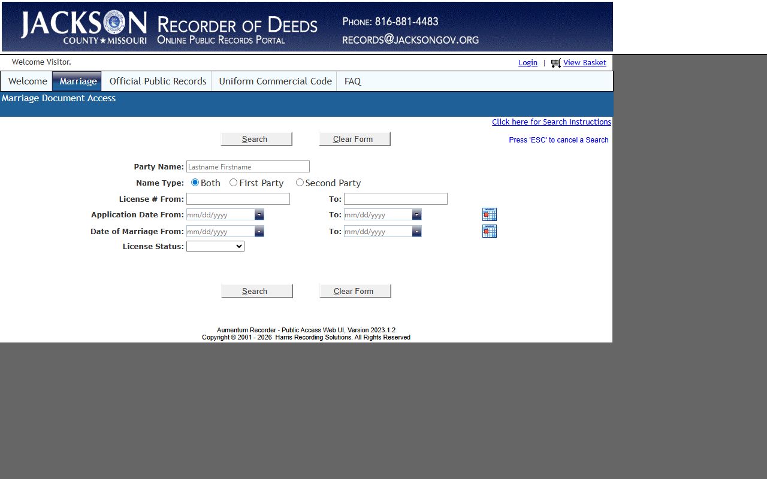Expand the License Status dropdown
Image resolution: width=767 pixels, height=479 pixels.
coord(215,246)
